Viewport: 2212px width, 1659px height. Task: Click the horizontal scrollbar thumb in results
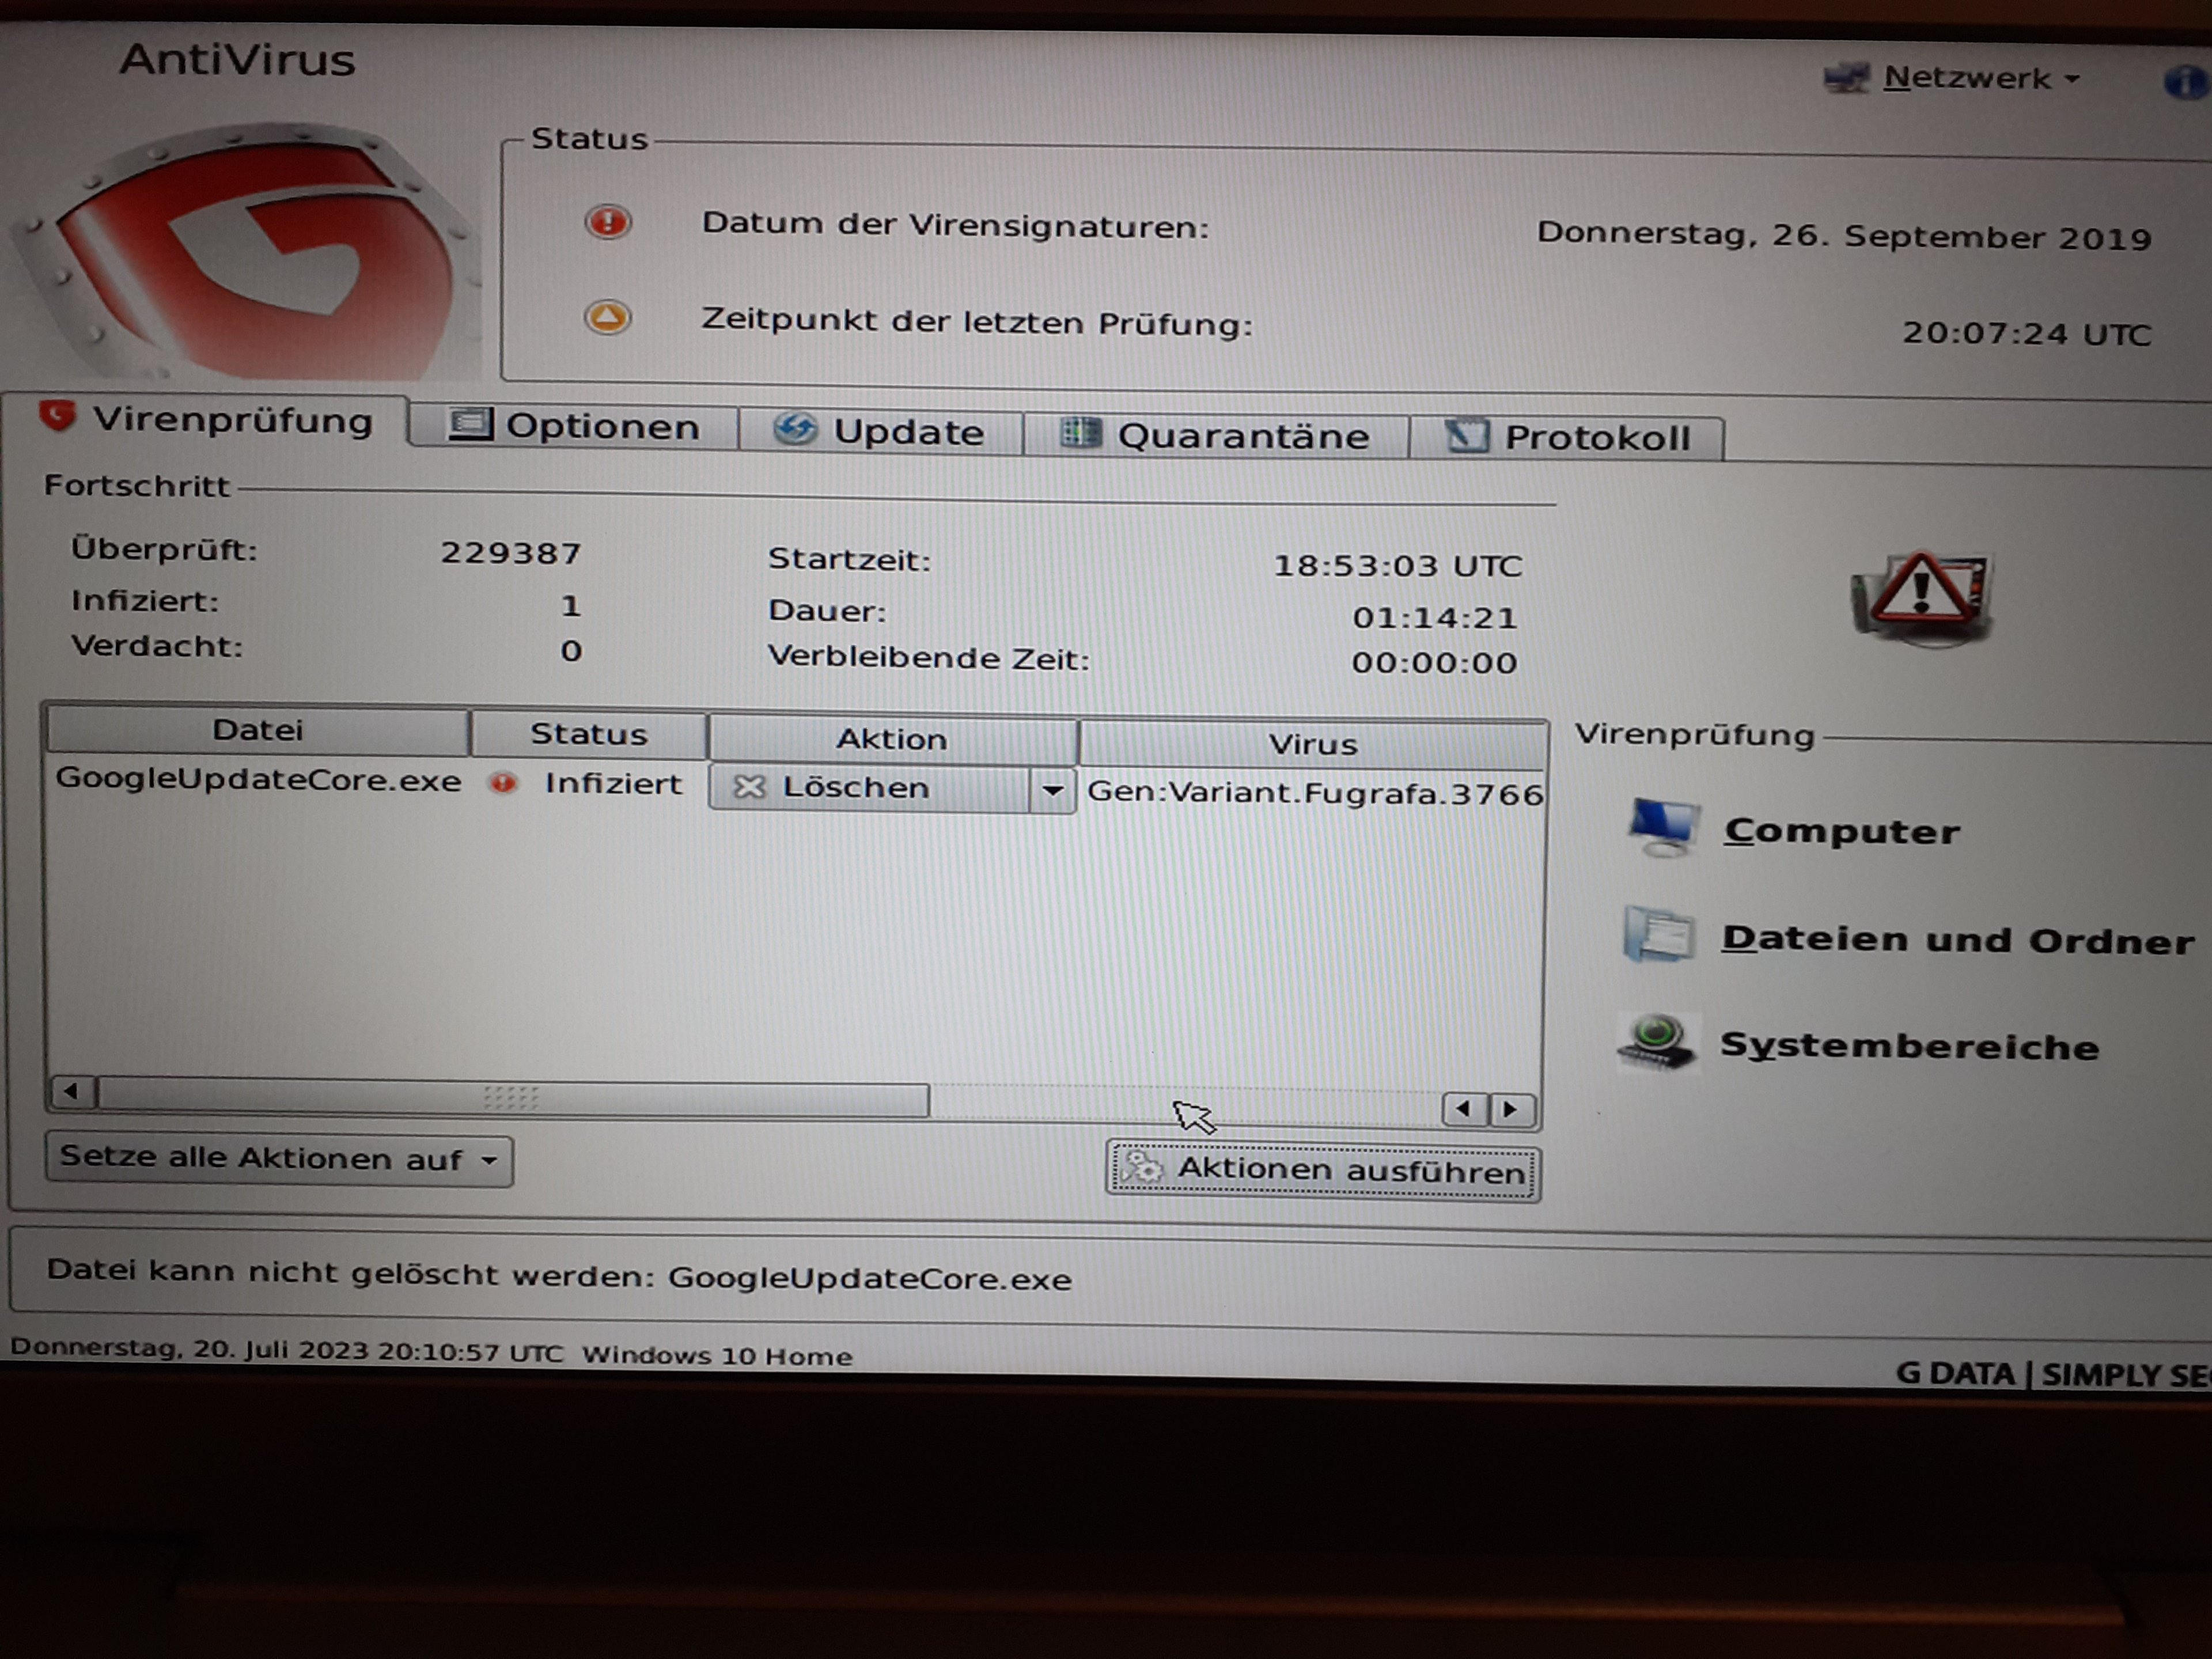pyautogui.click(x=512, y=1098)
